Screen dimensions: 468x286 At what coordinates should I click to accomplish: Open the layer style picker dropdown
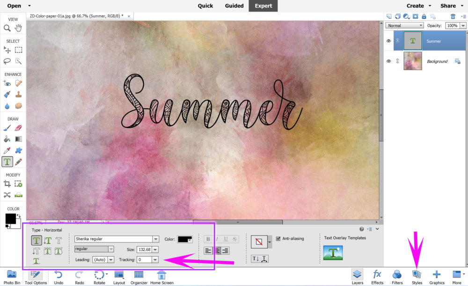pos(270,242)
